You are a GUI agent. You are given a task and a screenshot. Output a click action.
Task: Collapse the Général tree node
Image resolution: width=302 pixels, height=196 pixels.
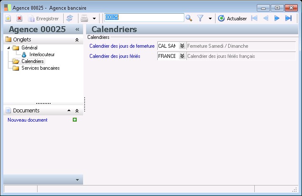tap(8, 48)
